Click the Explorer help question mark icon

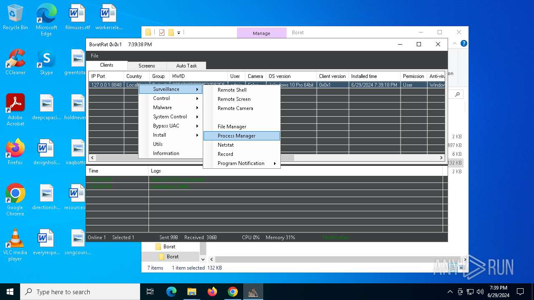[463, 43]
